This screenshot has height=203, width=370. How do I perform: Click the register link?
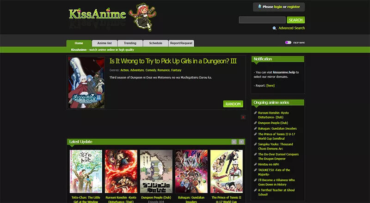(x=294, y=7)
